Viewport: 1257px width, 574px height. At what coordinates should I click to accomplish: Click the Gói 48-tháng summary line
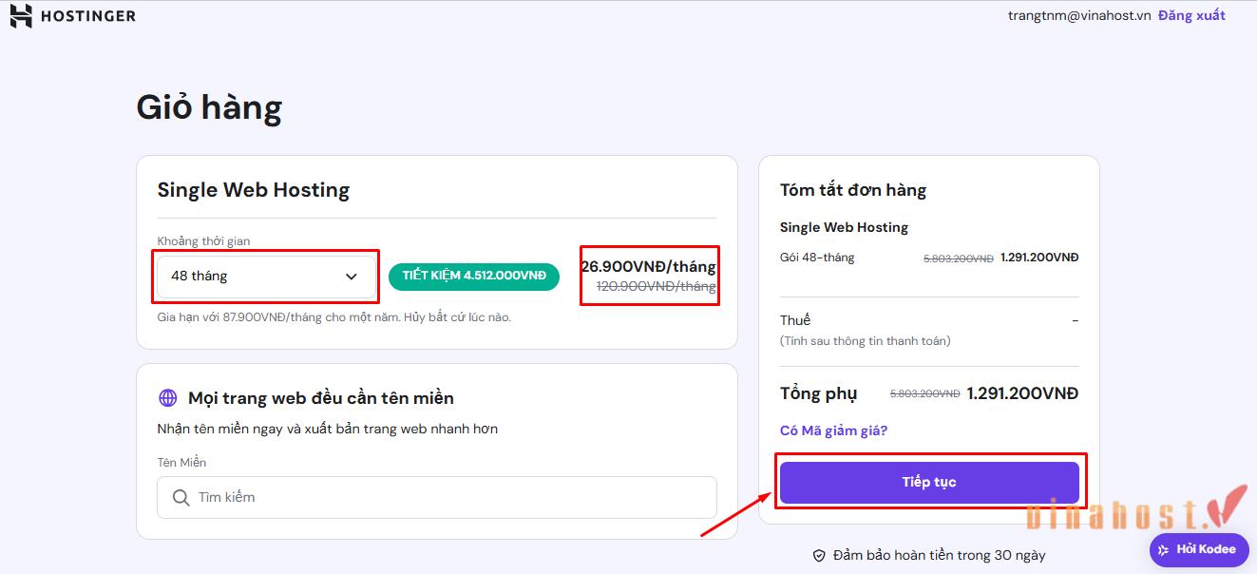[x=816, y=257]
